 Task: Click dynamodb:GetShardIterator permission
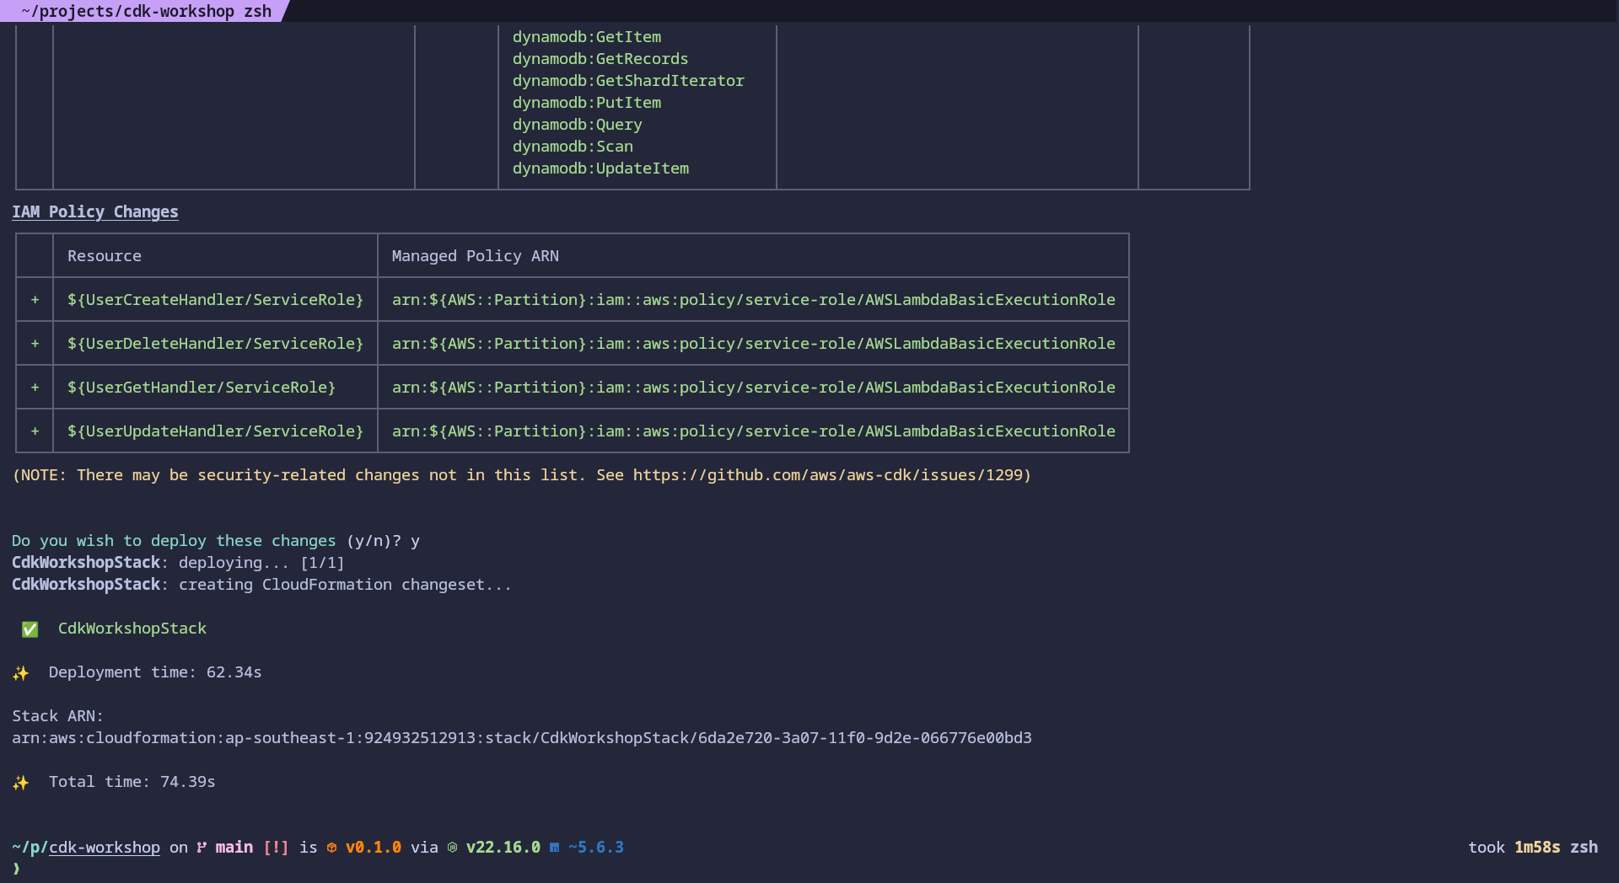pyautogui.click(x=628, y=81)
